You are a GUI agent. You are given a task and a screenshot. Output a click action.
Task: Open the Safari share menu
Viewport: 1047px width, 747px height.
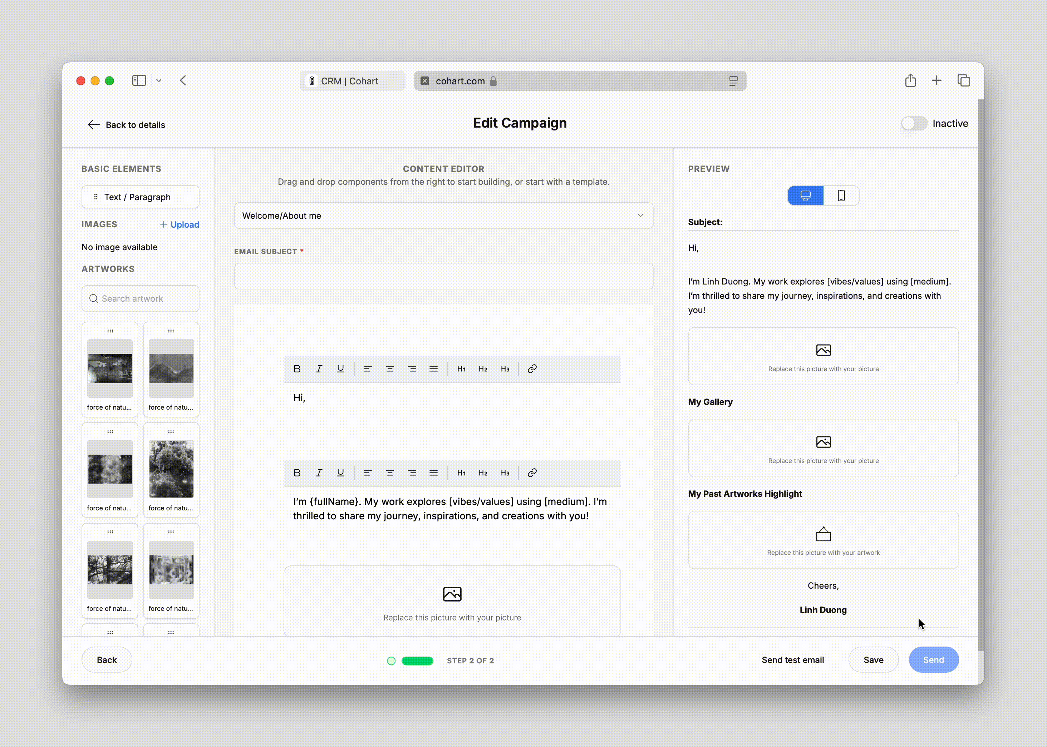pyautogui.click(x=910, y=80)
